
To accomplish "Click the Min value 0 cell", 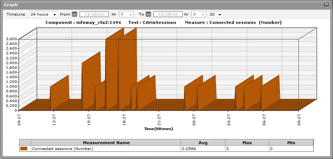I will [291, 148].
